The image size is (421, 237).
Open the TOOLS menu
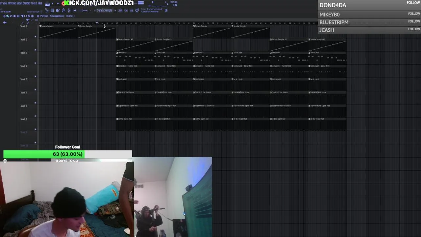pyautogui.click(x=34, y=3)
